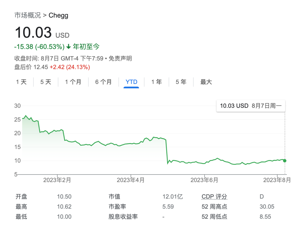The image size is (301, 226).
Task: Click the green down-arrow icon beside 年初至今
Action: click(69, 47)
